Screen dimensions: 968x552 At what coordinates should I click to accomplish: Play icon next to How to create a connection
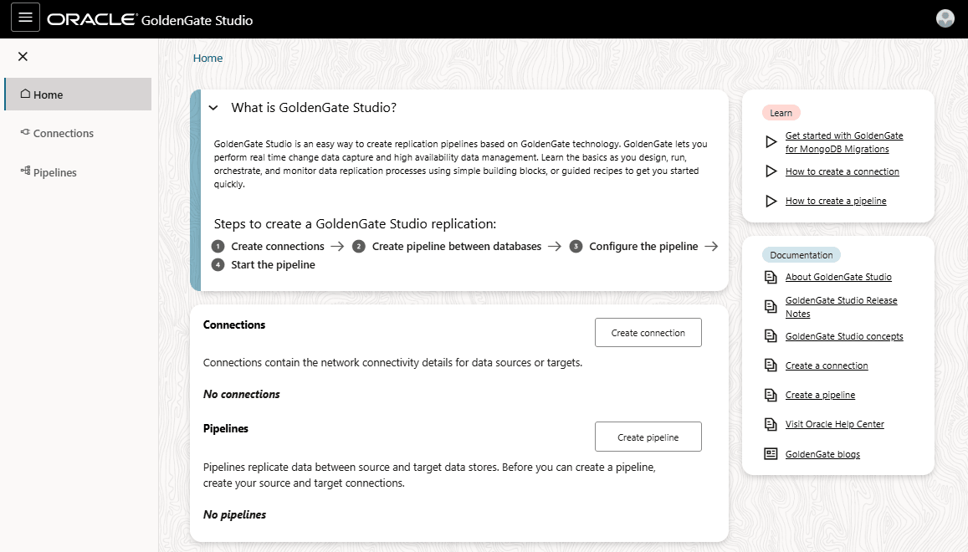coord(771,171)
